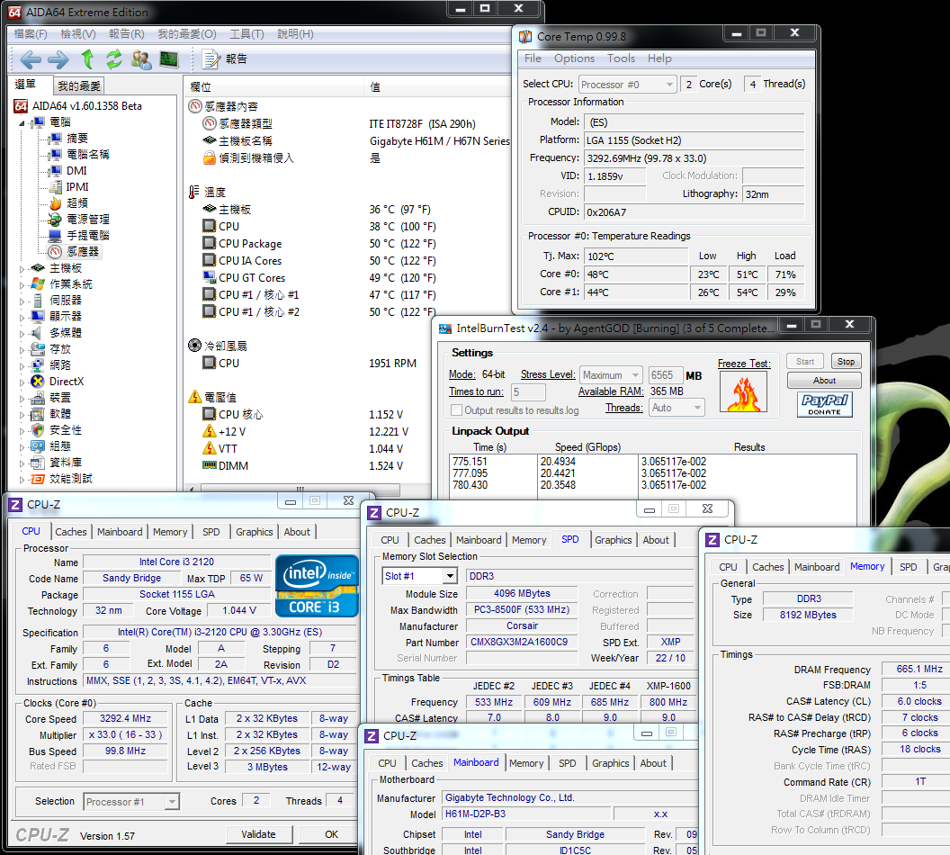
Task: Click the PayPal Donate image in IntelBurnTest
Action: [x=824, y=405]
